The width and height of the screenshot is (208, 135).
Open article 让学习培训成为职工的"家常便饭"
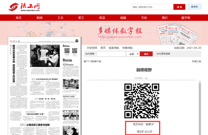(x=47, y=79)
